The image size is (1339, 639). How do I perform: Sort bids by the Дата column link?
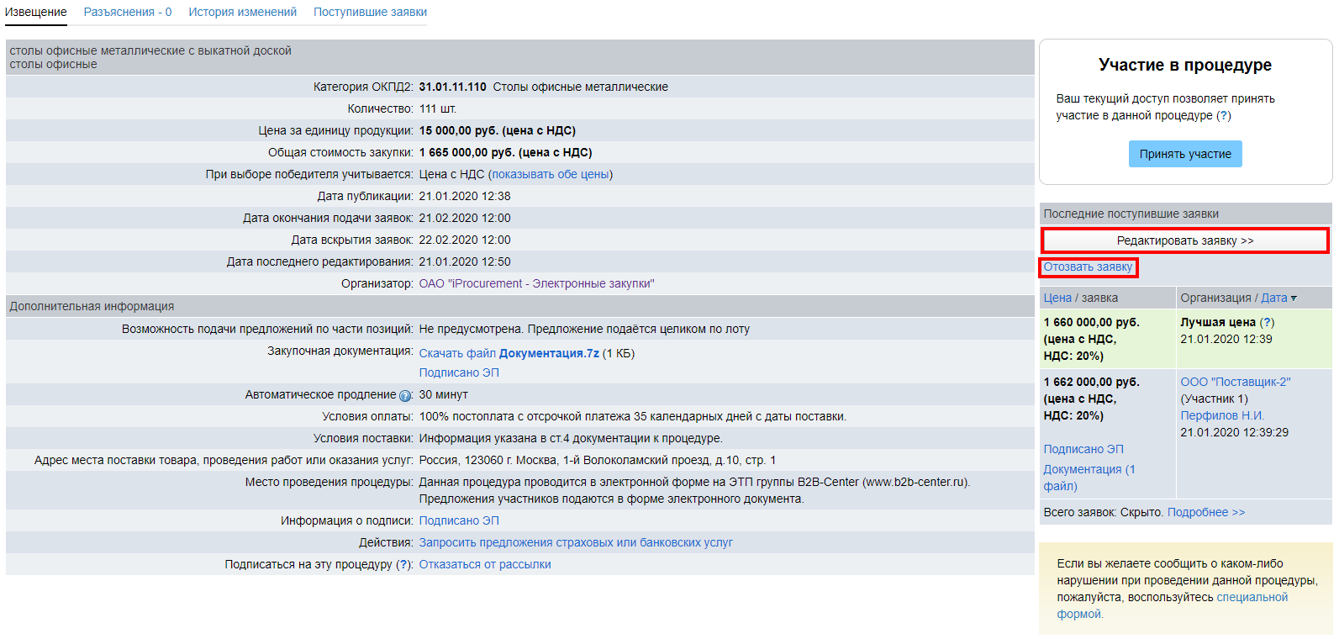pos(1274,298)
